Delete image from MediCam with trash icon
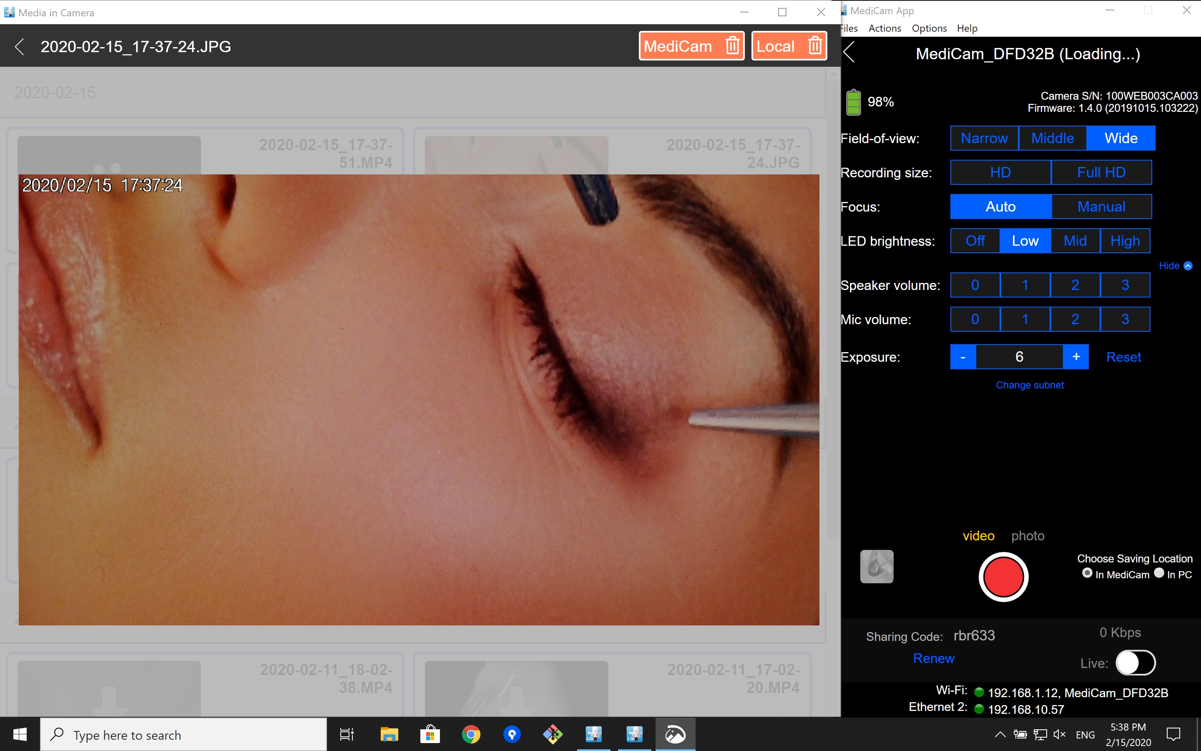 (733, 46)
